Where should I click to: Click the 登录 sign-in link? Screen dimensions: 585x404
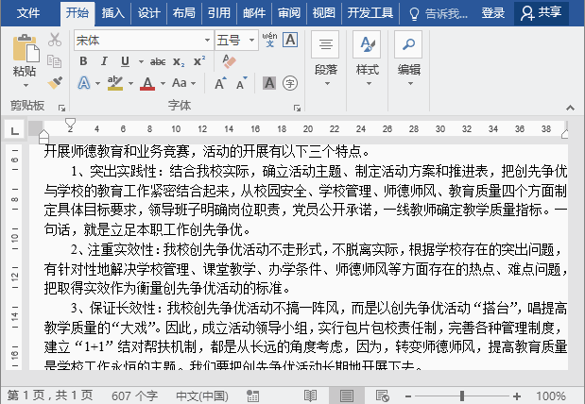[x=492, y=12]
